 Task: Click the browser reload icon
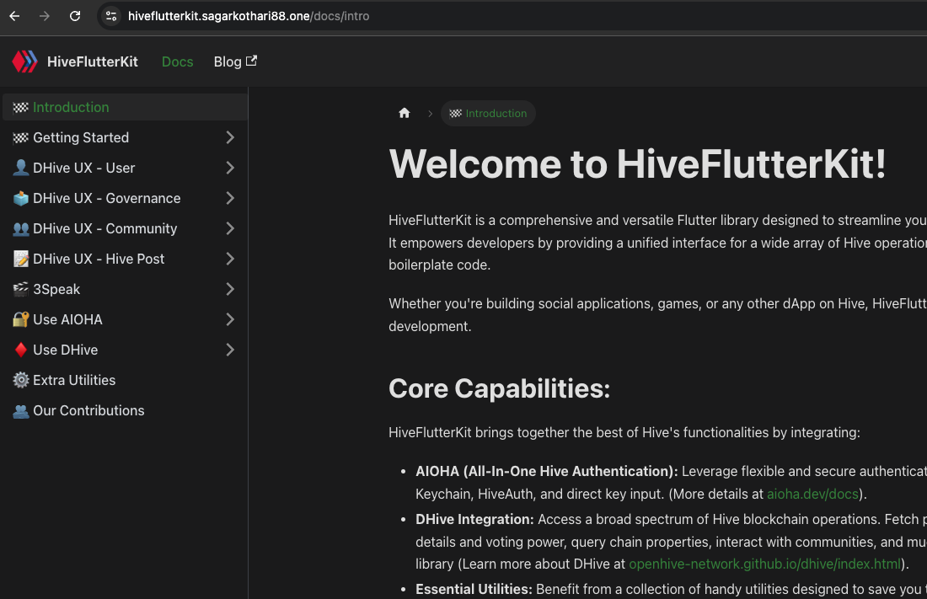75,16
